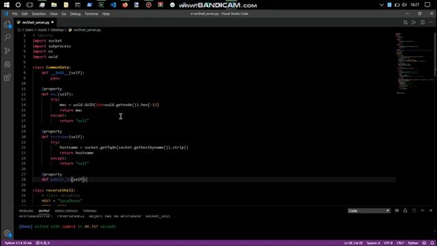Open Cortana circle on taskbar
The height and width of the screenshot is (246, 437).
[18, 5]
